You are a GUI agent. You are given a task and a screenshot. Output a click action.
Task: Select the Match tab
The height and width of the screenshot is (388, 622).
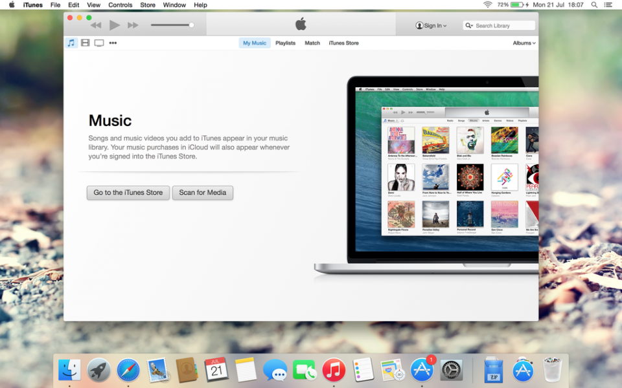(x=312, y=43)
